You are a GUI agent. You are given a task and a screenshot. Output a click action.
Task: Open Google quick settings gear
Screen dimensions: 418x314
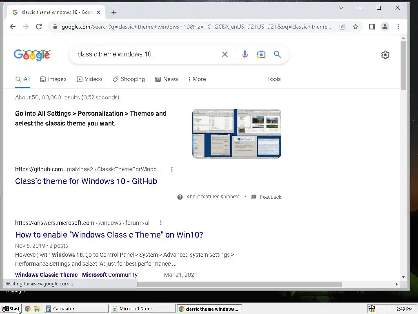385,55
